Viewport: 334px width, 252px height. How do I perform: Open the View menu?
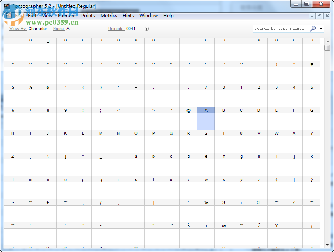(x=47, y=16)
